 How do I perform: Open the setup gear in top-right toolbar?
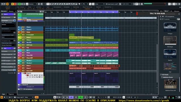179,4
